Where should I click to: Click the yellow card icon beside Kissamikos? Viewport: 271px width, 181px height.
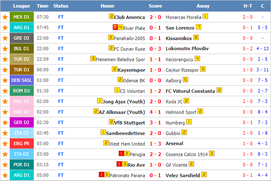(196, 37)
